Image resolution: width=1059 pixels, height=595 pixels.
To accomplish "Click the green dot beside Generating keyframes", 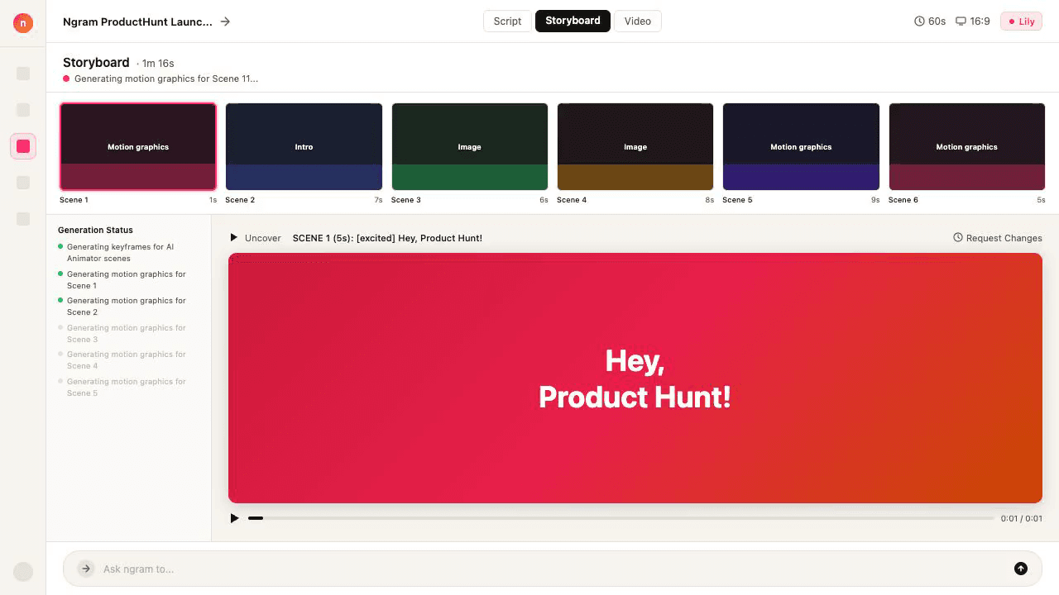I will click(x=60, y=246).
